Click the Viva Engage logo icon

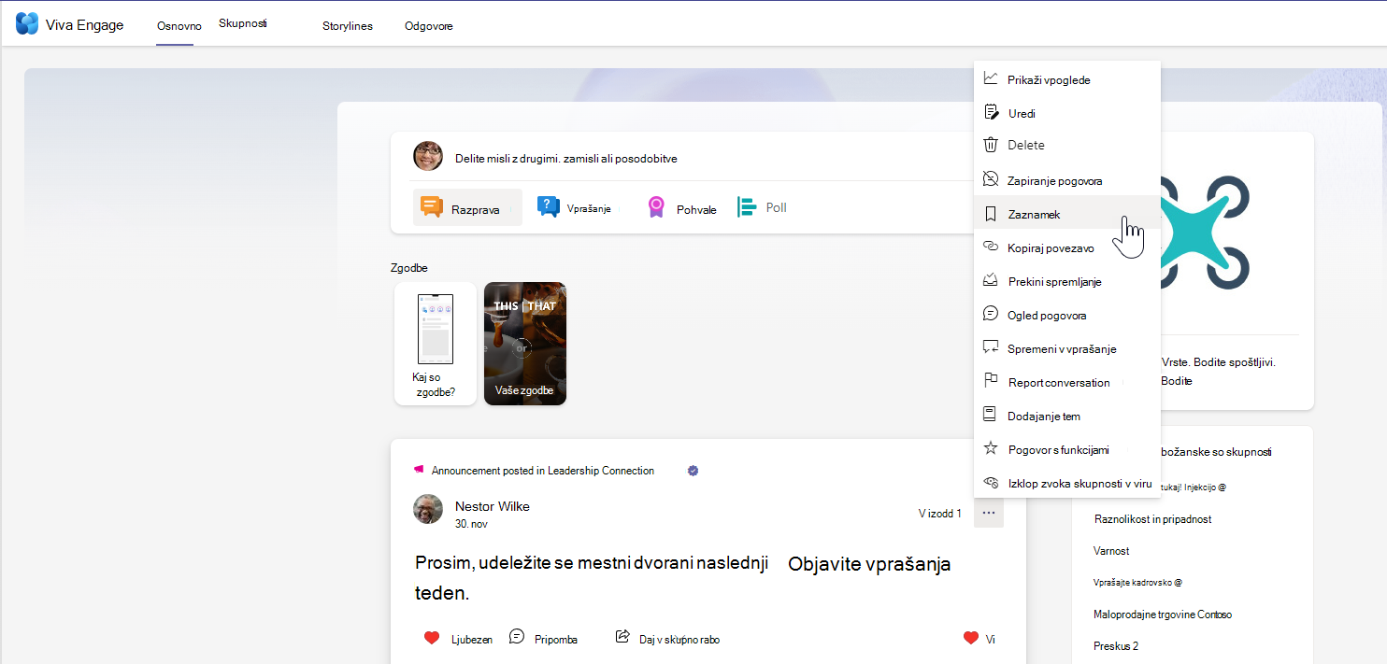27,24
